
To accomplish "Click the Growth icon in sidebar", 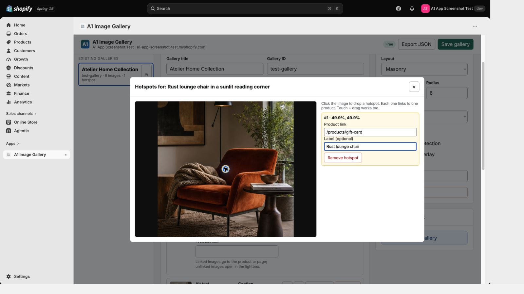I will coord(9,59).
